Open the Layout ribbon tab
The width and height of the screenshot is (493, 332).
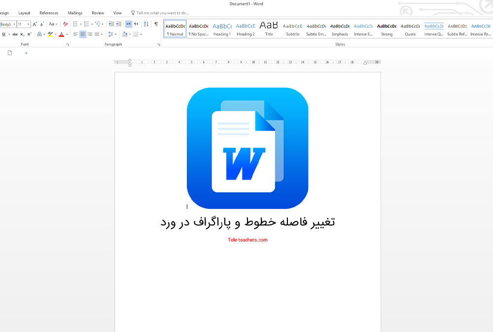(24, 13)
